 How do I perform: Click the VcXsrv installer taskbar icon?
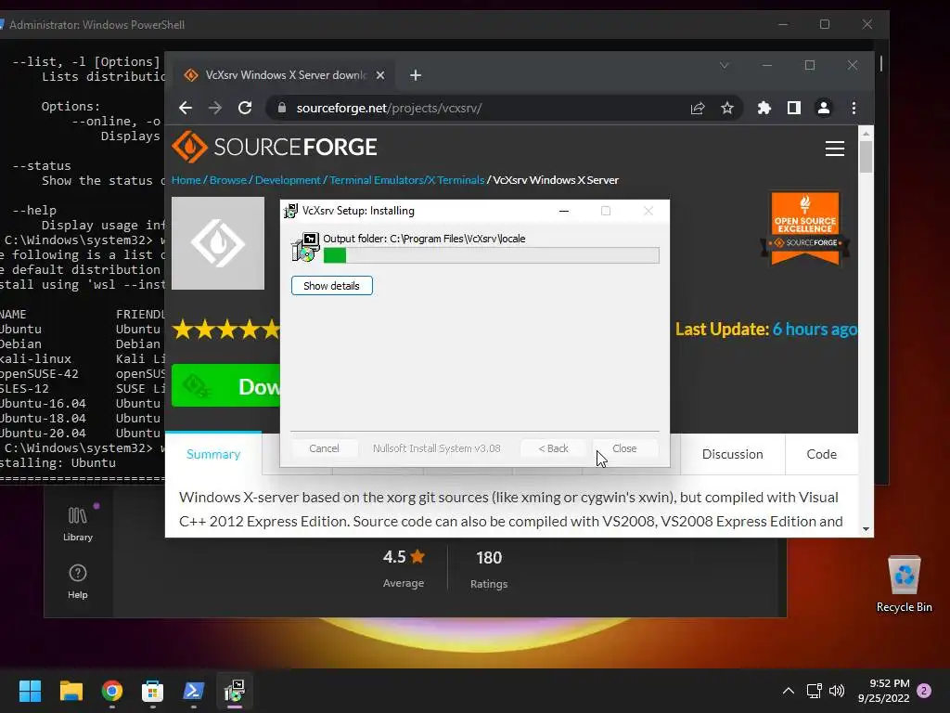click(x=235, y=691)
